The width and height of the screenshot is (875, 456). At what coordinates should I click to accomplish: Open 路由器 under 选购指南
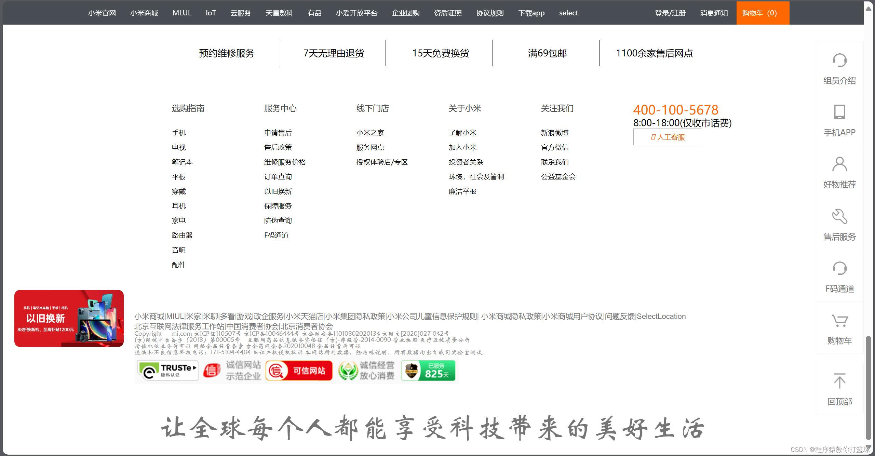(182, 235)
